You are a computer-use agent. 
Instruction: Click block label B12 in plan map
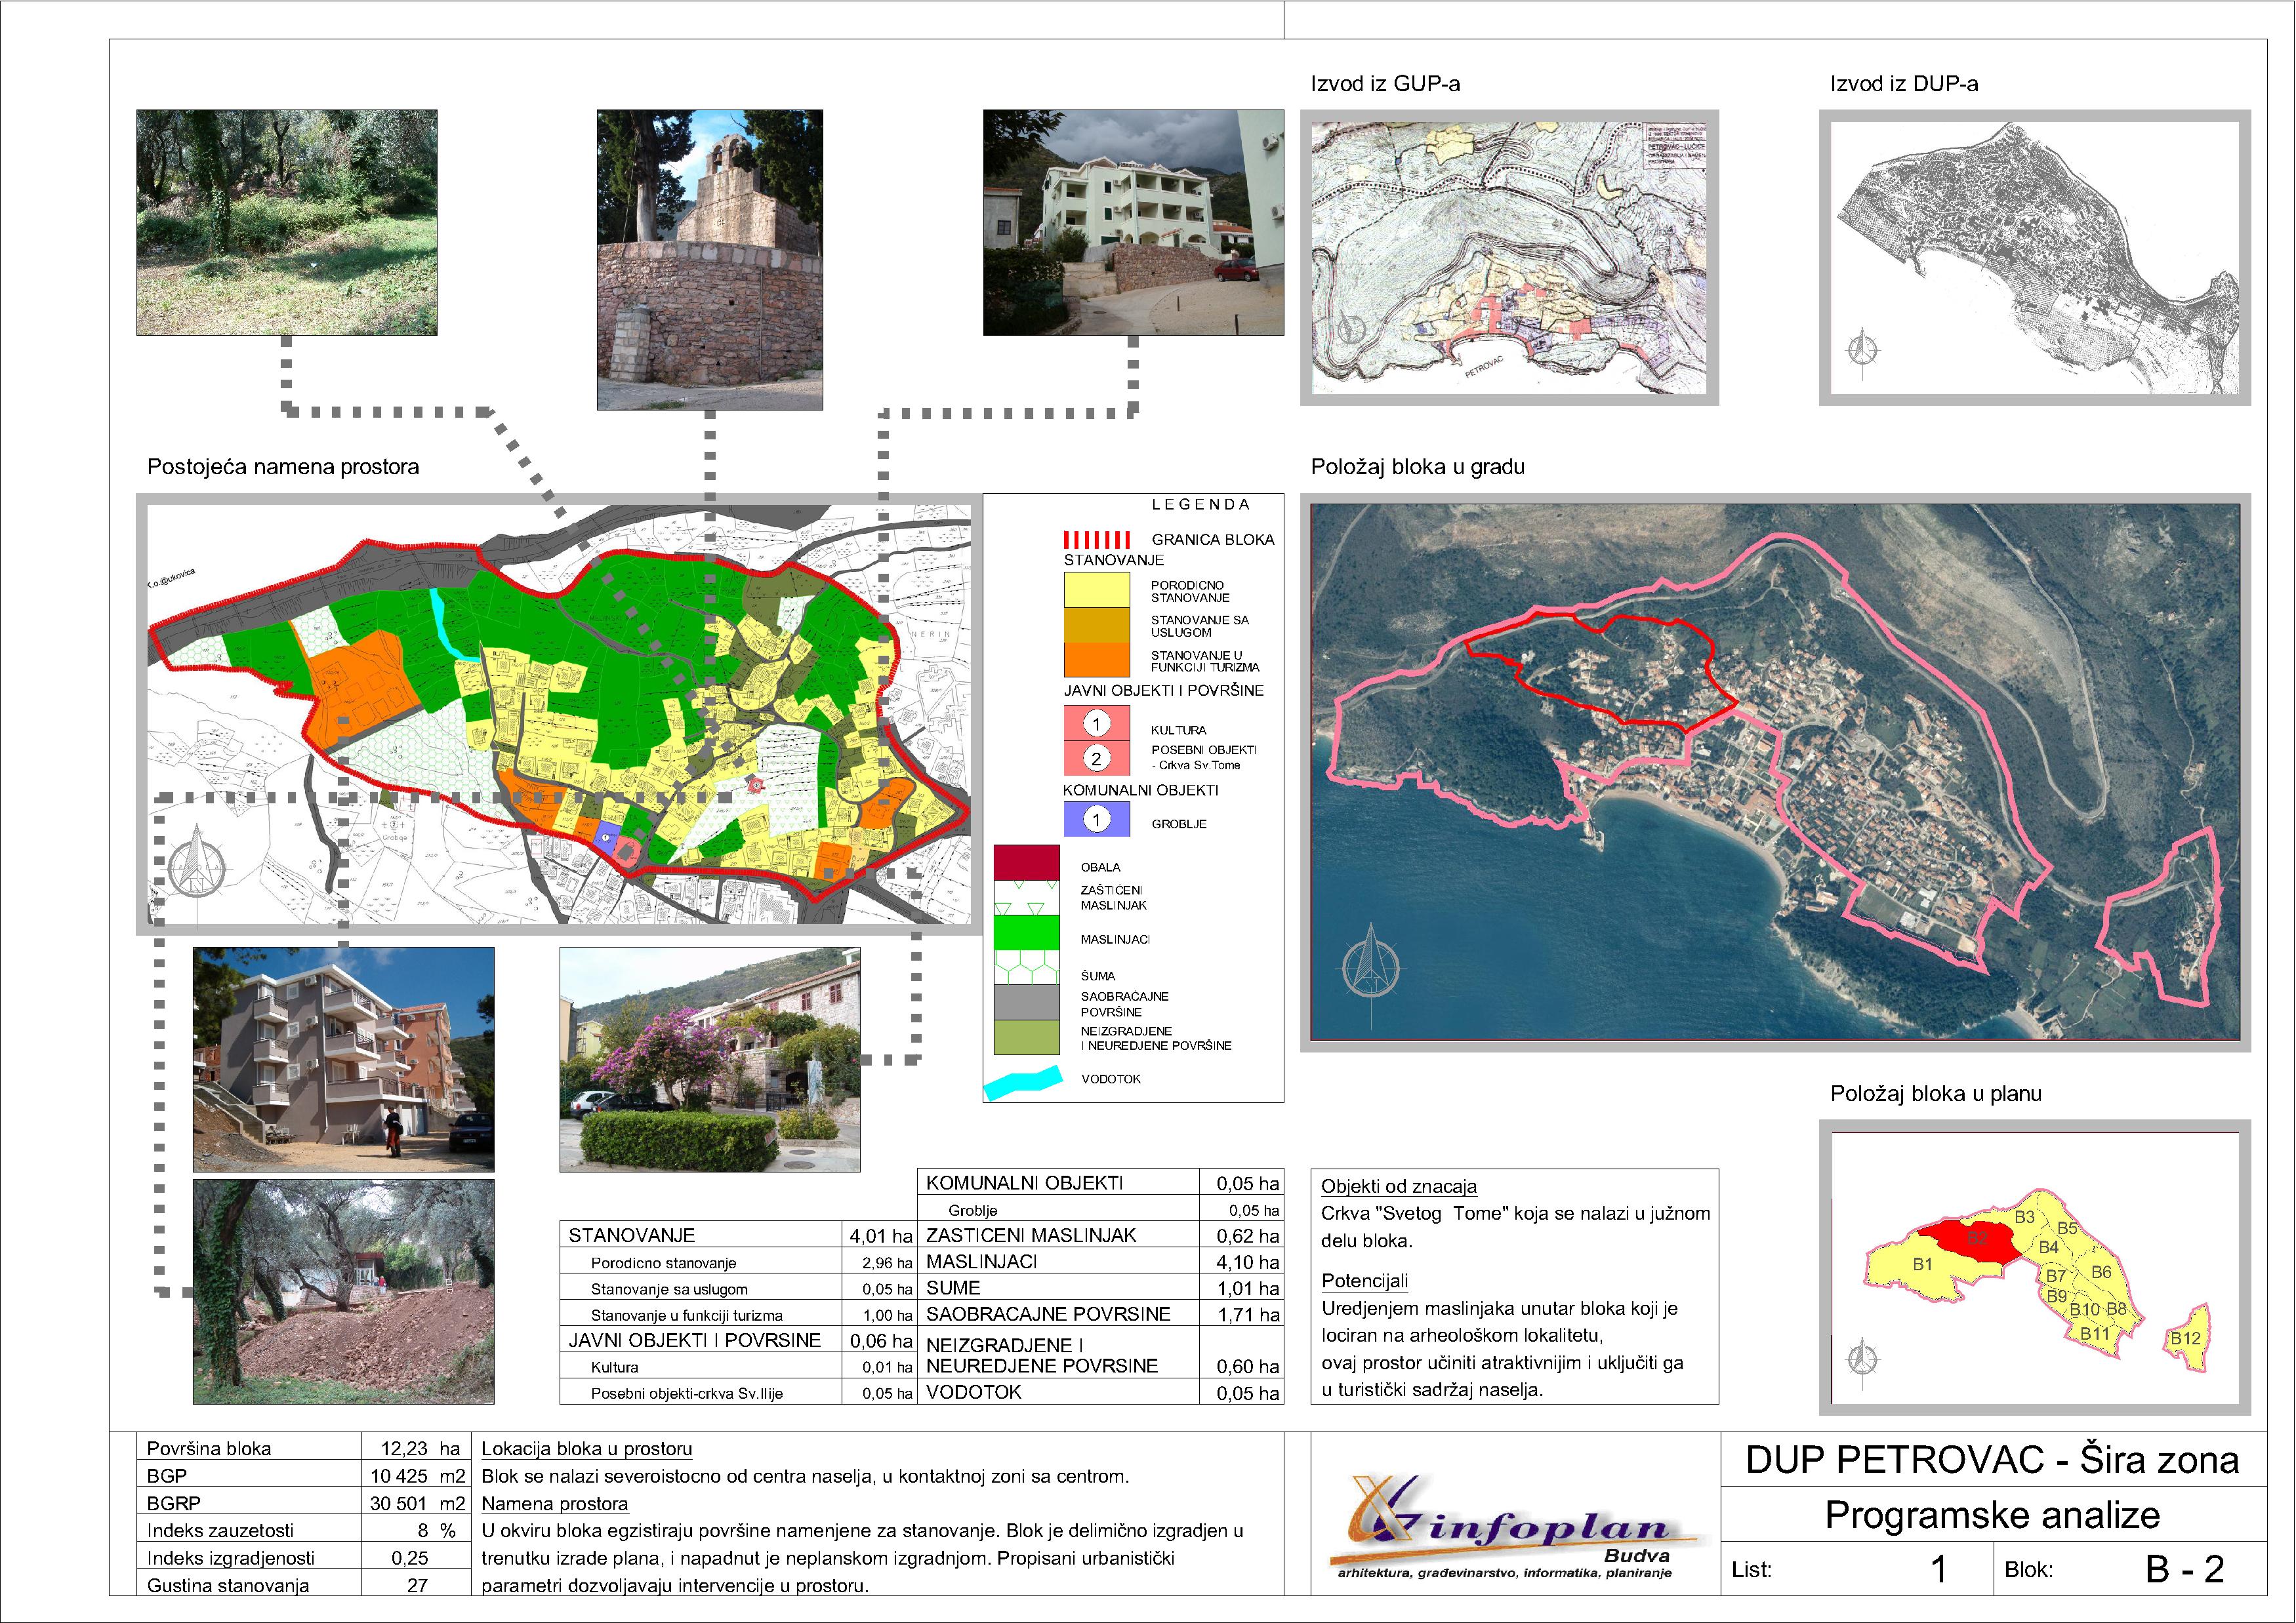coord(2185,1338)
